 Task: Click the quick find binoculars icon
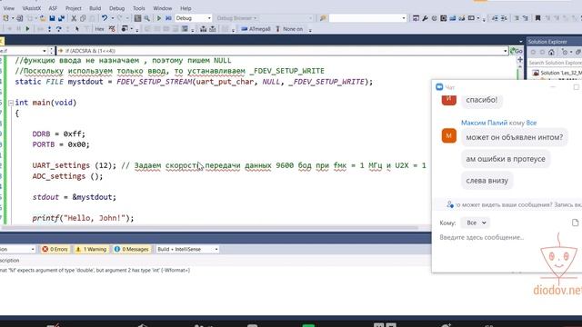tap(323, 18)
